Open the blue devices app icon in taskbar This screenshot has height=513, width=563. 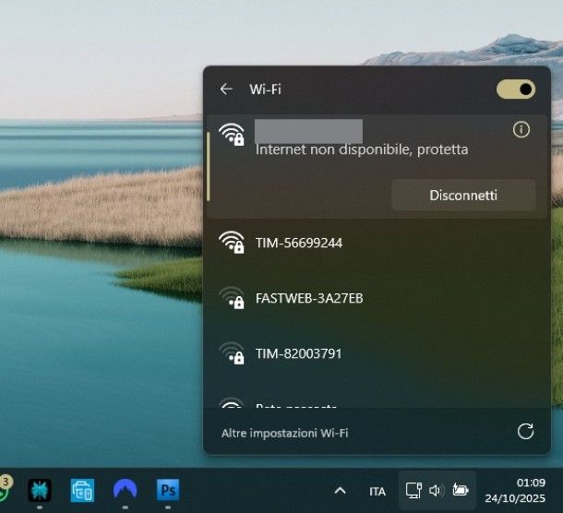tap(82, 490)
